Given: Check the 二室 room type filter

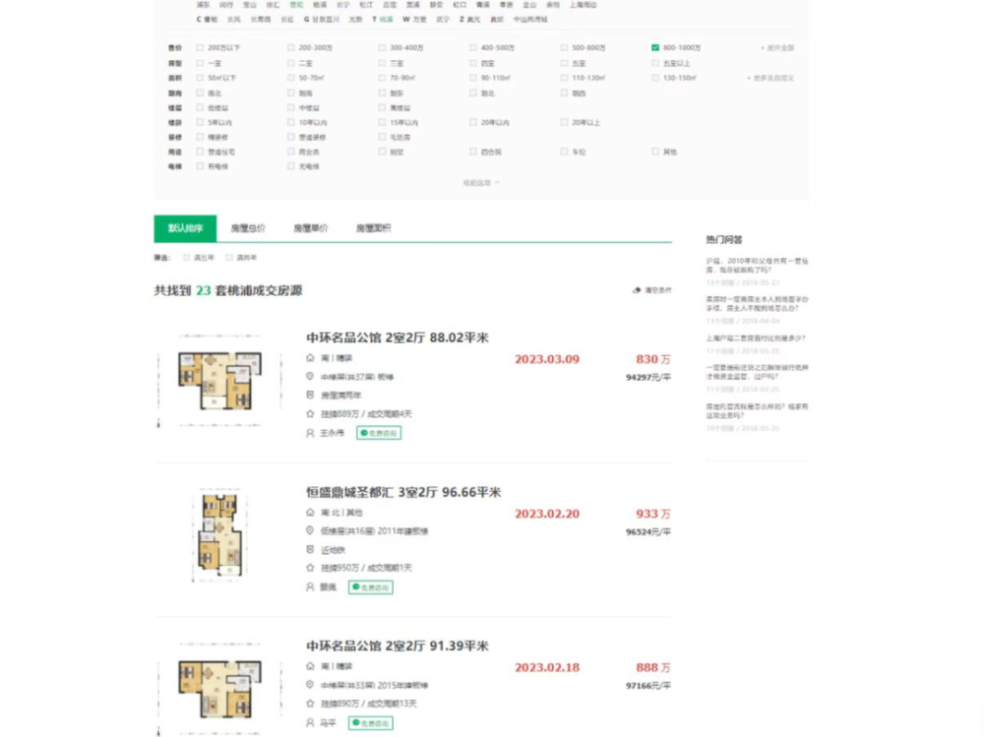Looking at the screenshot, I should pyautogui.click(x=290, y=63).
